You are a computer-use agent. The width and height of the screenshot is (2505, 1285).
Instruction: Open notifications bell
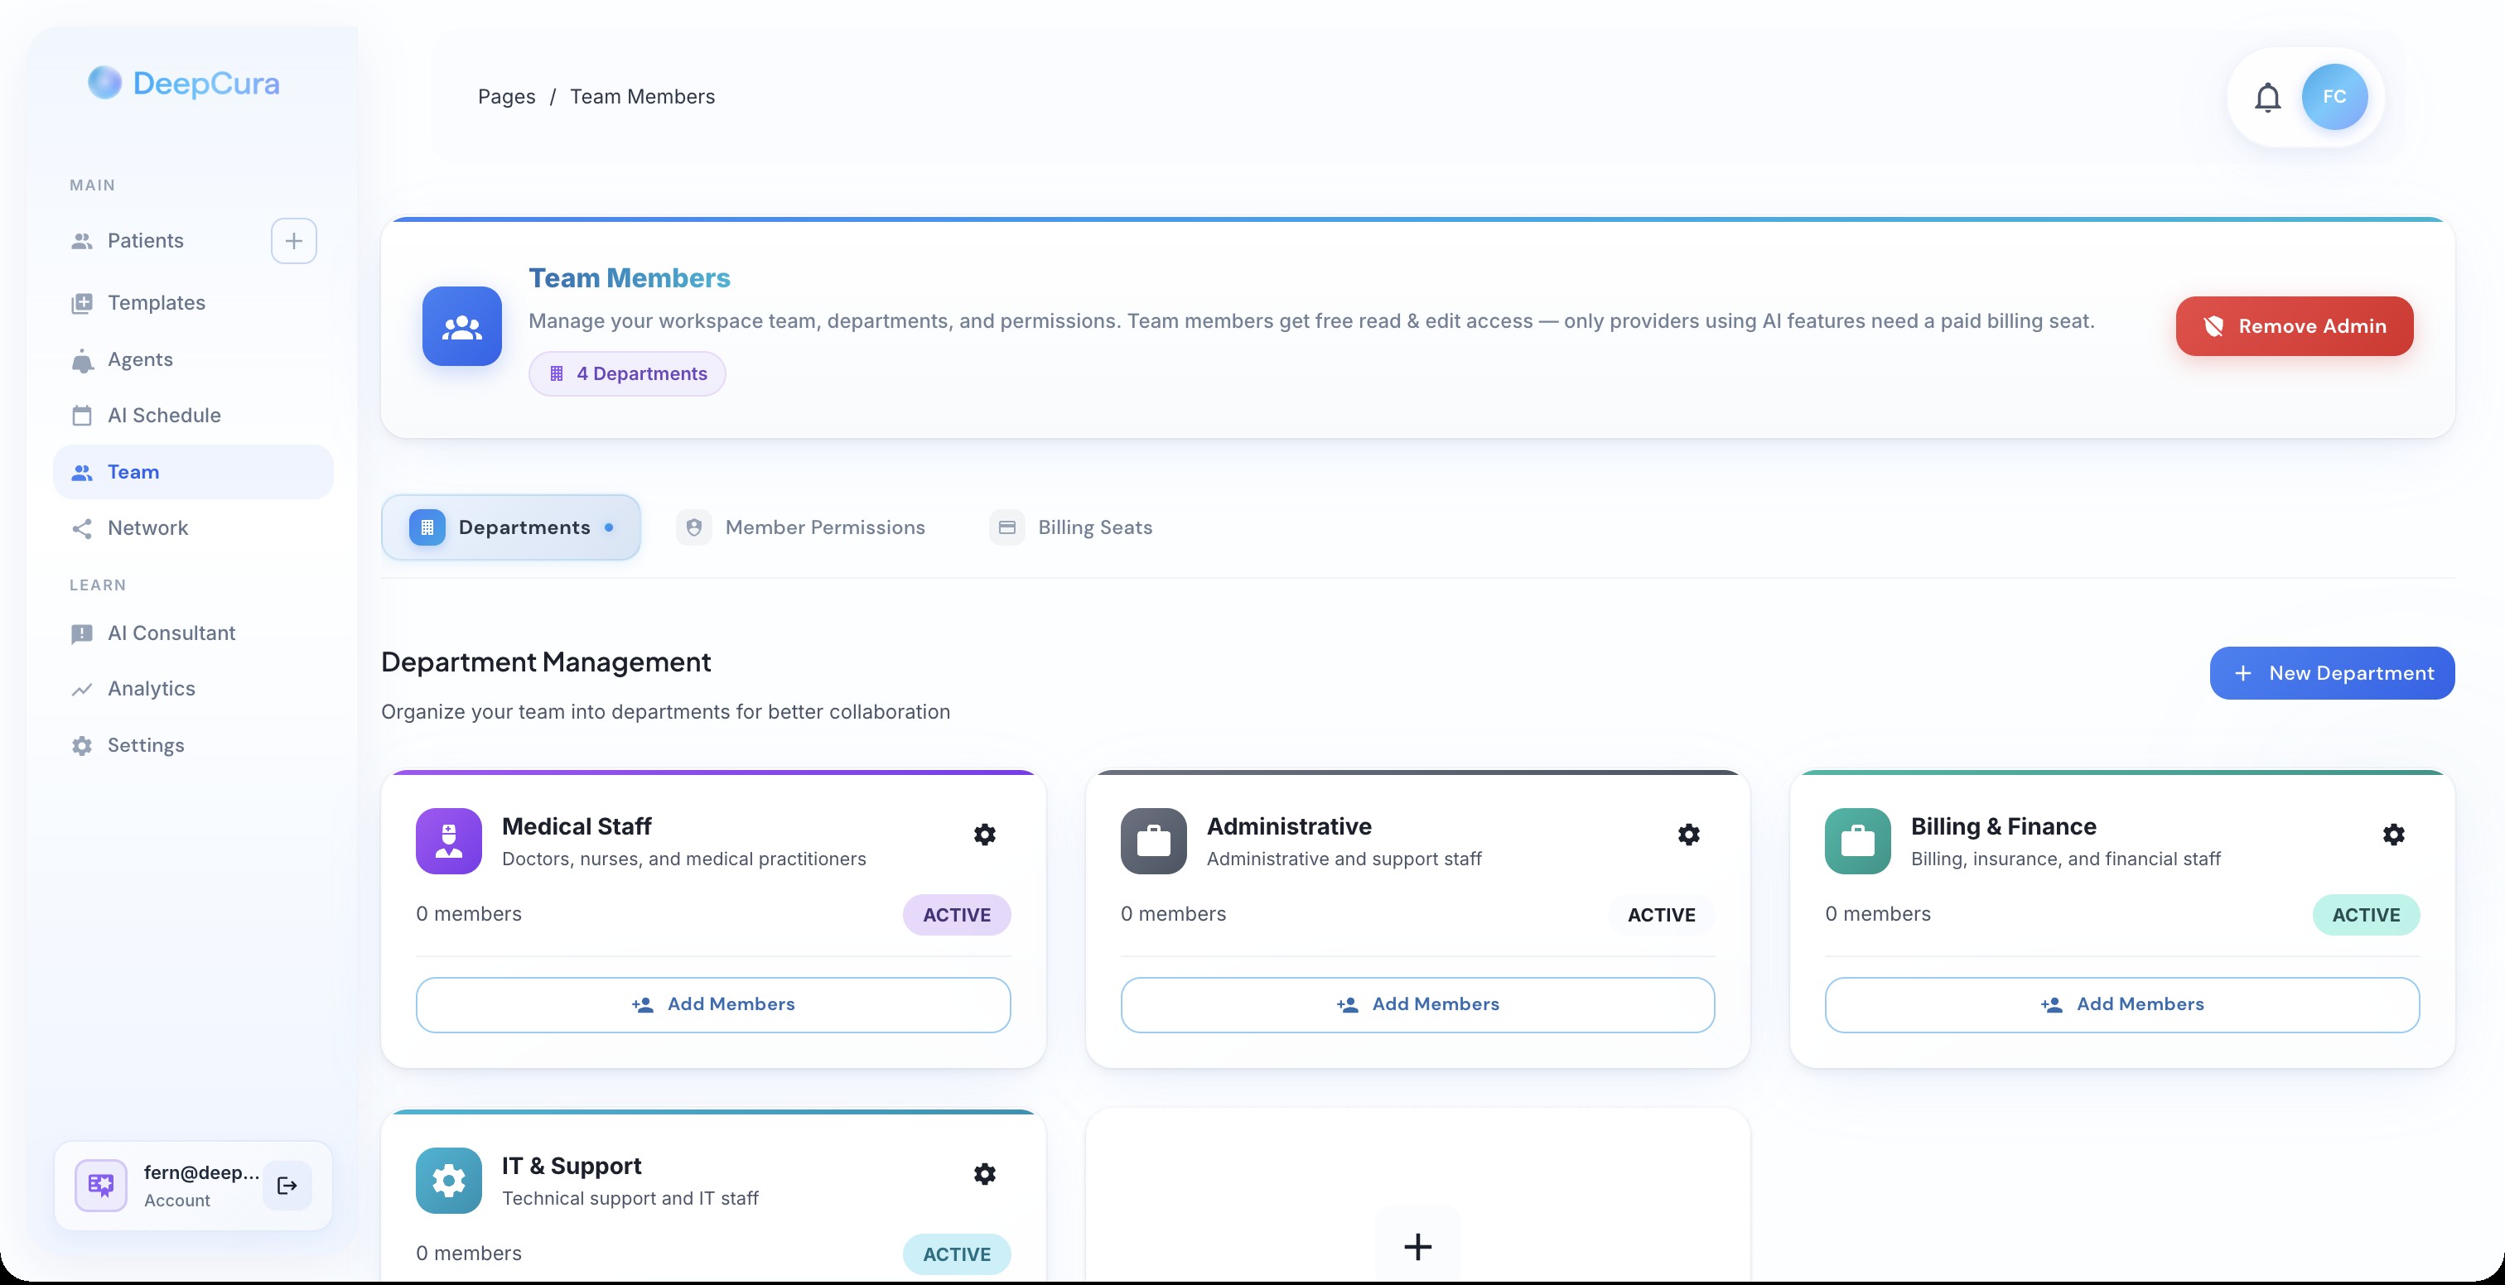tap(2266, 97)
